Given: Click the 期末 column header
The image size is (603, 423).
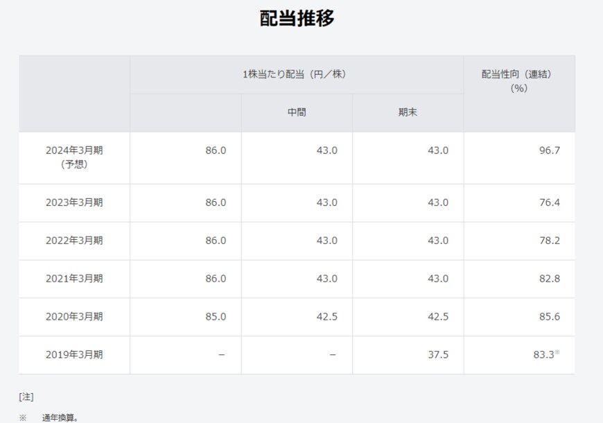Looking at the screenshot, I should click(x=408, y=112).
